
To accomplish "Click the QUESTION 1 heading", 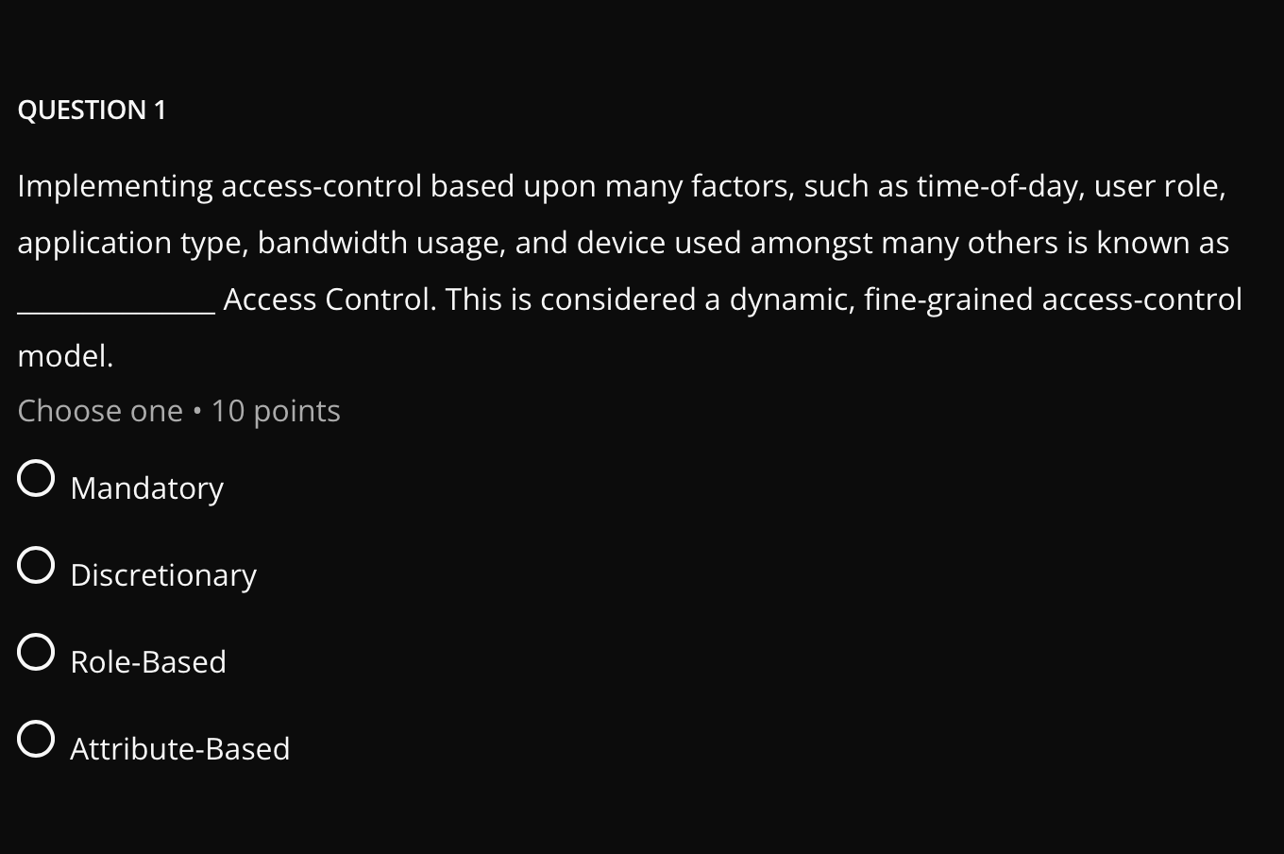I will 92,110.
